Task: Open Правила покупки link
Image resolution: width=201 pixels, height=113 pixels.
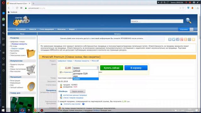Action: tap(17, 65)
